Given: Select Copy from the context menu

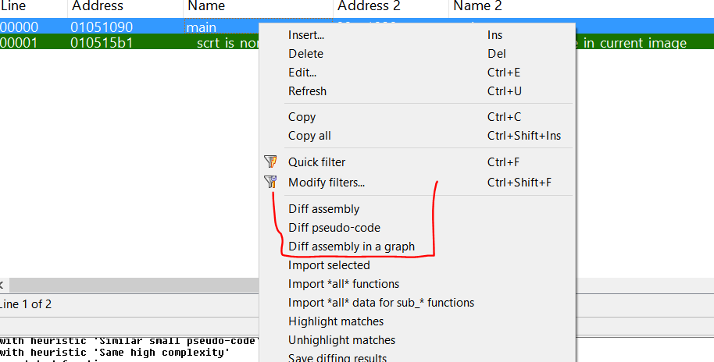Looking at the screenshot, I should 302,117.
